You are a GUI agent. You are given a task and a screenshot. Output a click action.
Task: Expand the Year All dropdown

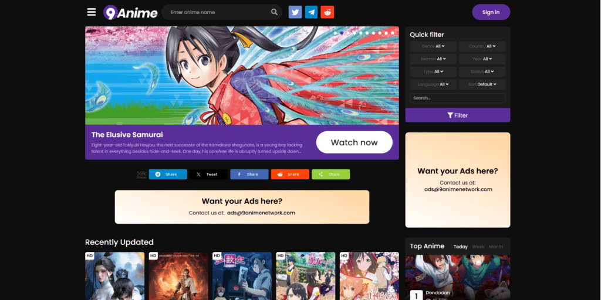pos(482,59)
